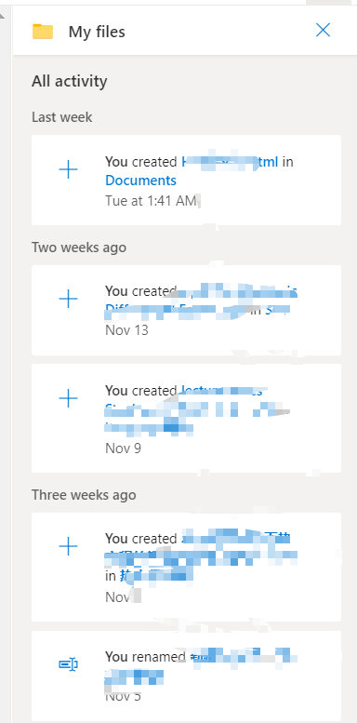Image resolution: width=357 pixels, height=723 pixels.
Task: Open the folder link after "in" under Three weeks ago
Action: 156,575
